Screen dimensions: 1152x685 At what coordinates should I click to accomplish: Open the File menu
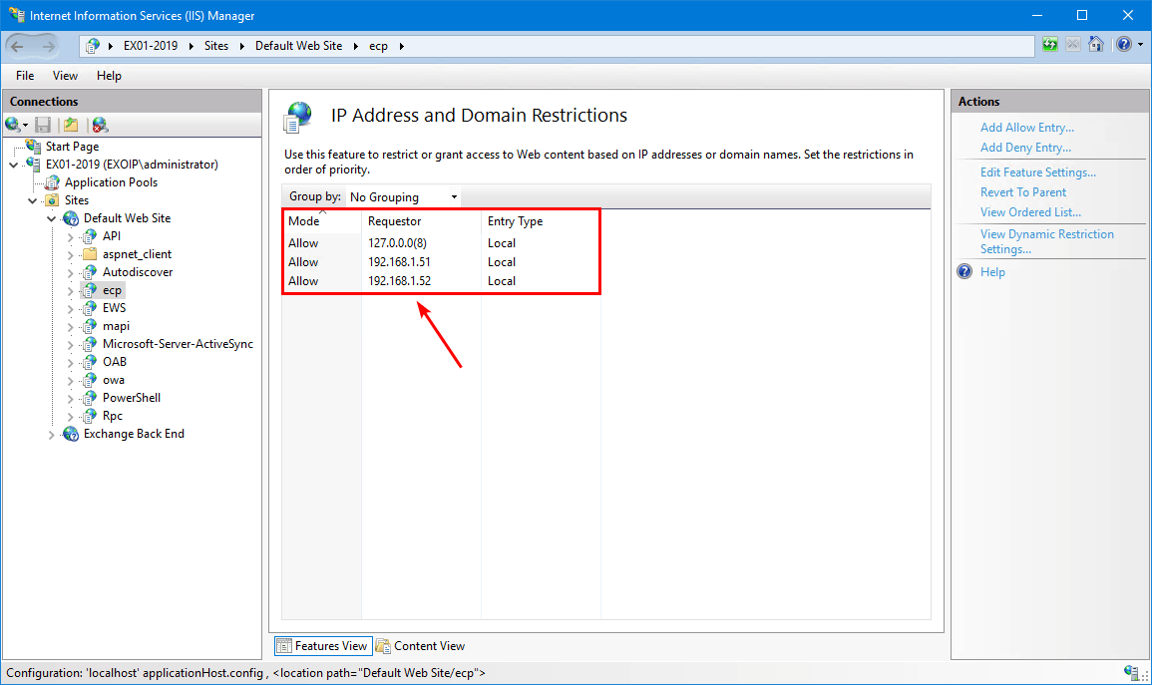coord(25,76)
